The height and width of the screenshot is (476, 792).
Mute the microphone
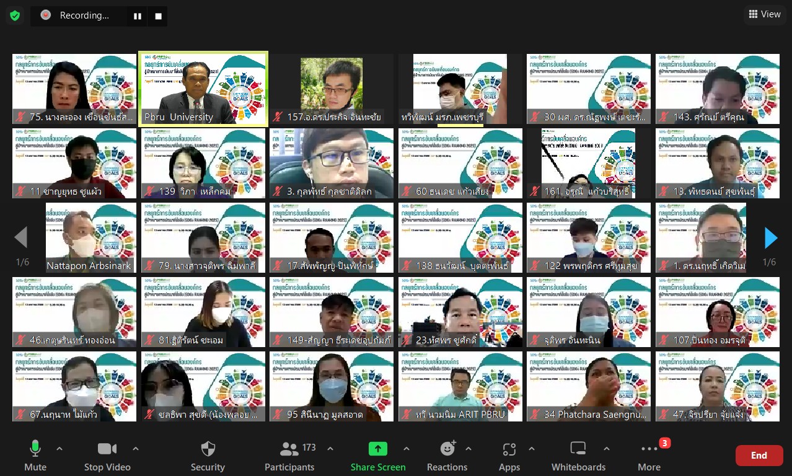[x=35, y=455]
